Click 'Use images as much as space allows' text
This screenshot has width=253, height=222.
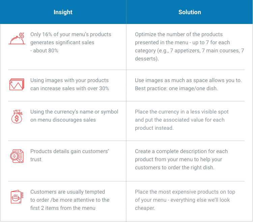pos(188,80)
